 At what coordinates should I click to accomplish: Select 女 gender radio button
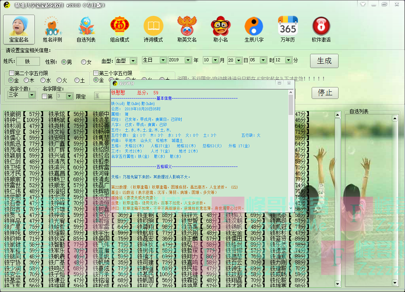coord(83,62)
